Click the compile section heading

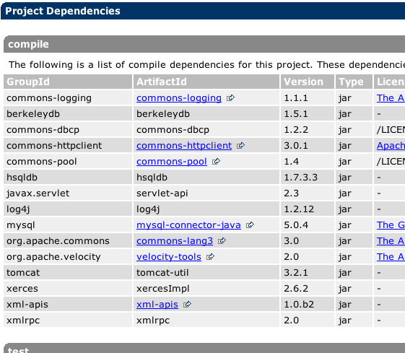point(28,44)
